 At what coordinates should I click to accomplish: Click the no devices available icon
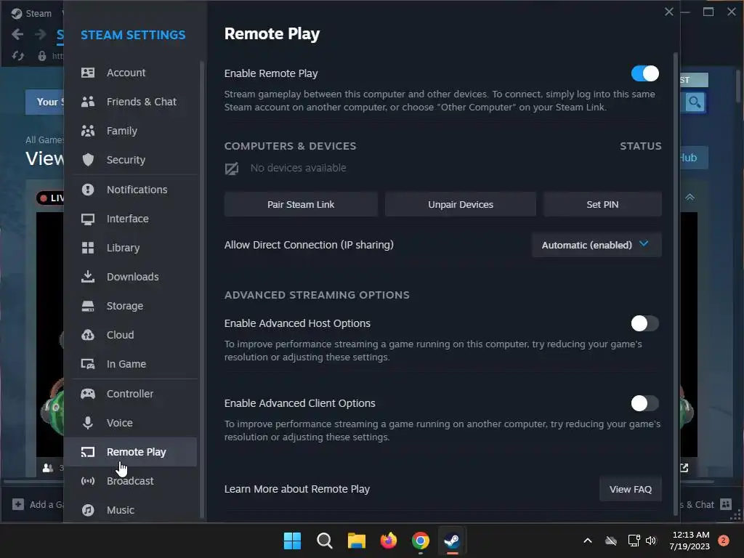point(232,168)
